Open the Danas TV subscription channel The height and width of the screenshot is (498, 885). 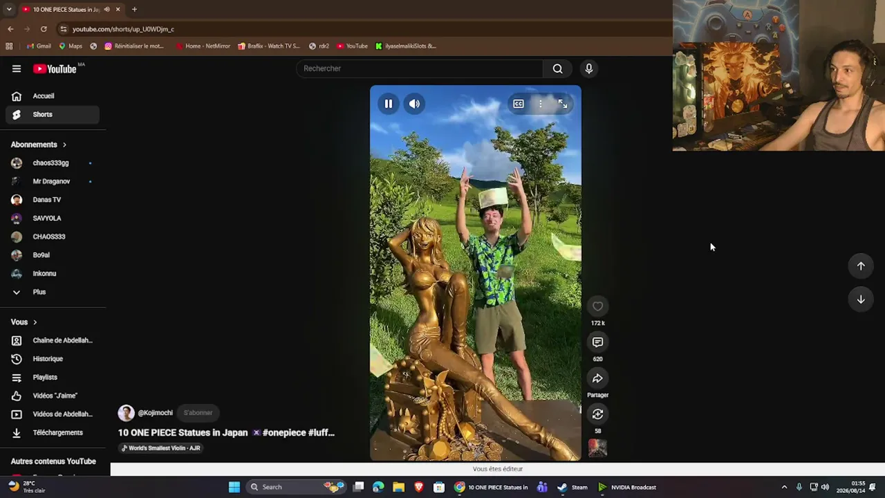[53, 200]
